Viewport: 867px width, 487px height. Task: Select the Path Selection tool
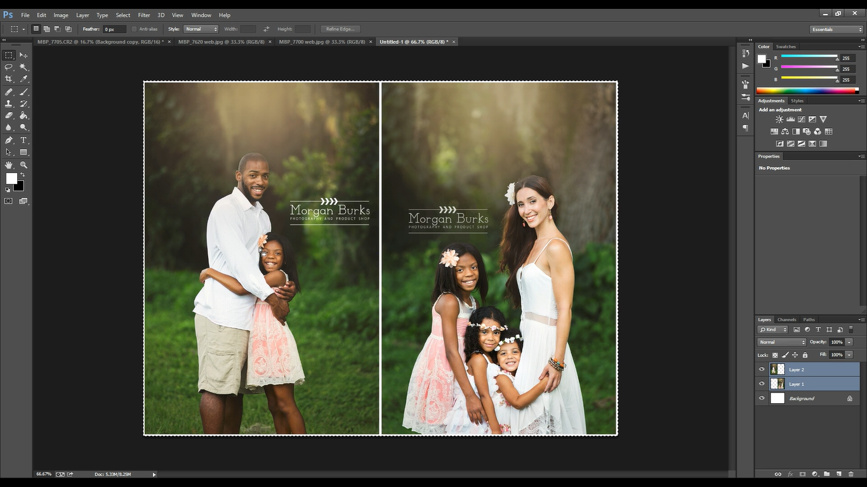pyautogui.click(x=9, y=152)
